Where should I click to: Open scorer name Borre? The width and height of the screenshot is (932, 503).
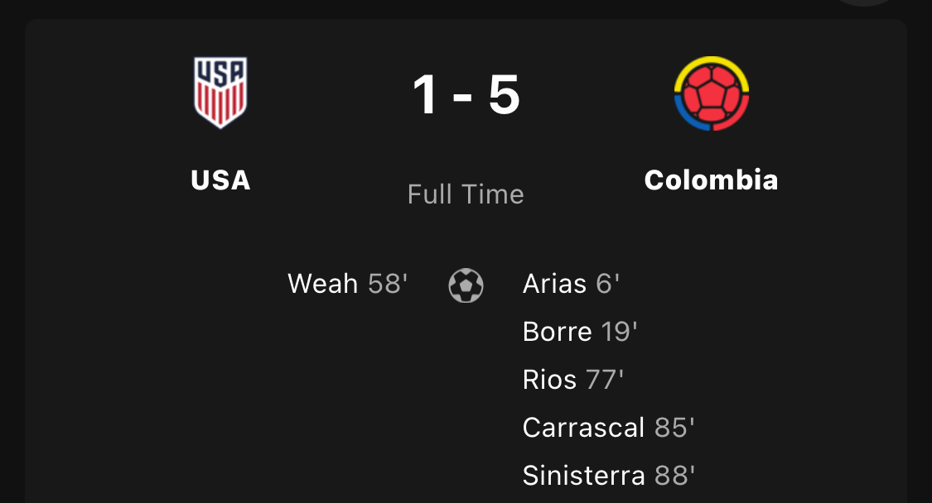pos(557,332)
